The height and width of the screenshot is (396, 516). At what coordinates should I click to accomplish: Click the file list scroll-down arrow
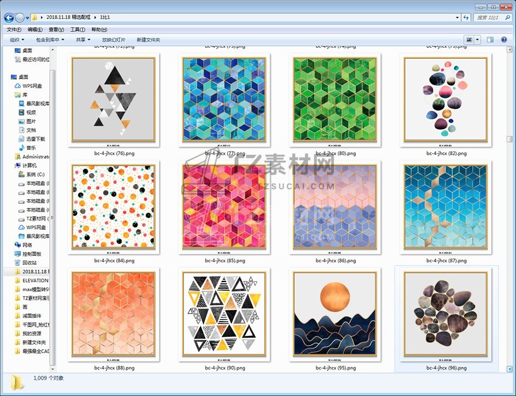pos(509,369)
